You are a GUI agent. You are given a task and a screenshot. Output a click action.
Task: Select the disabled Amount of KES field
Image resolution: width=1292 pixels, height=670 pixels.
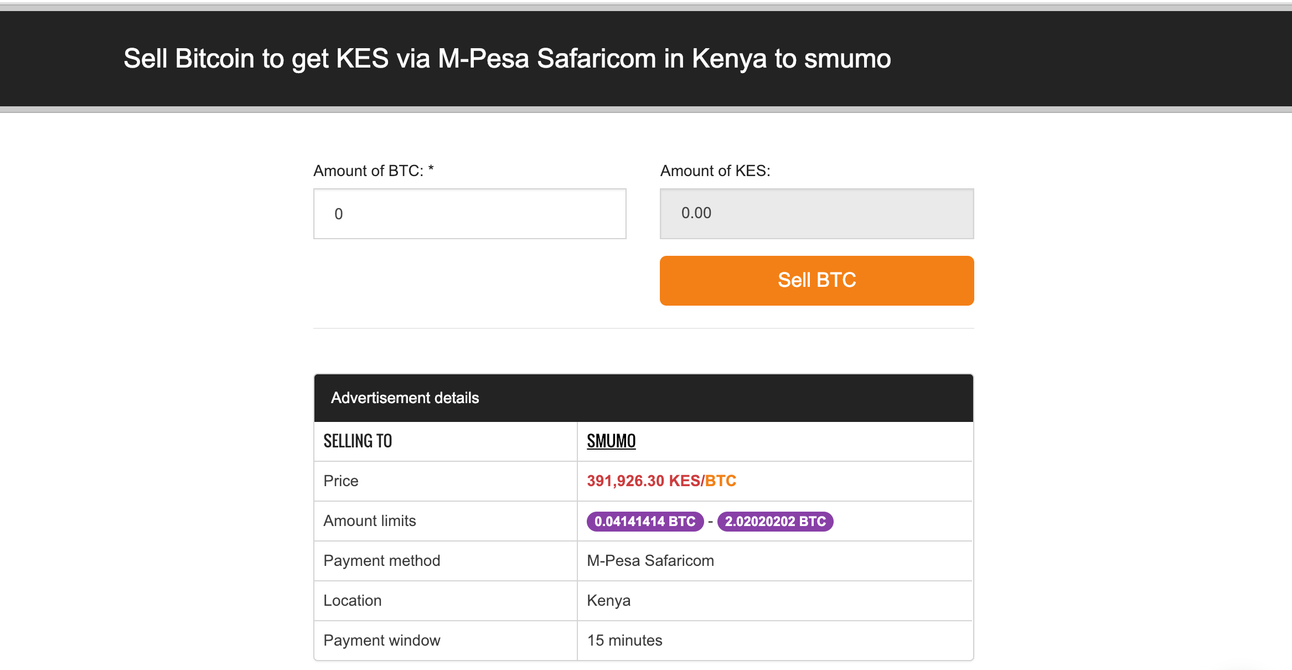pyautogui.click(x=816, y=214)
